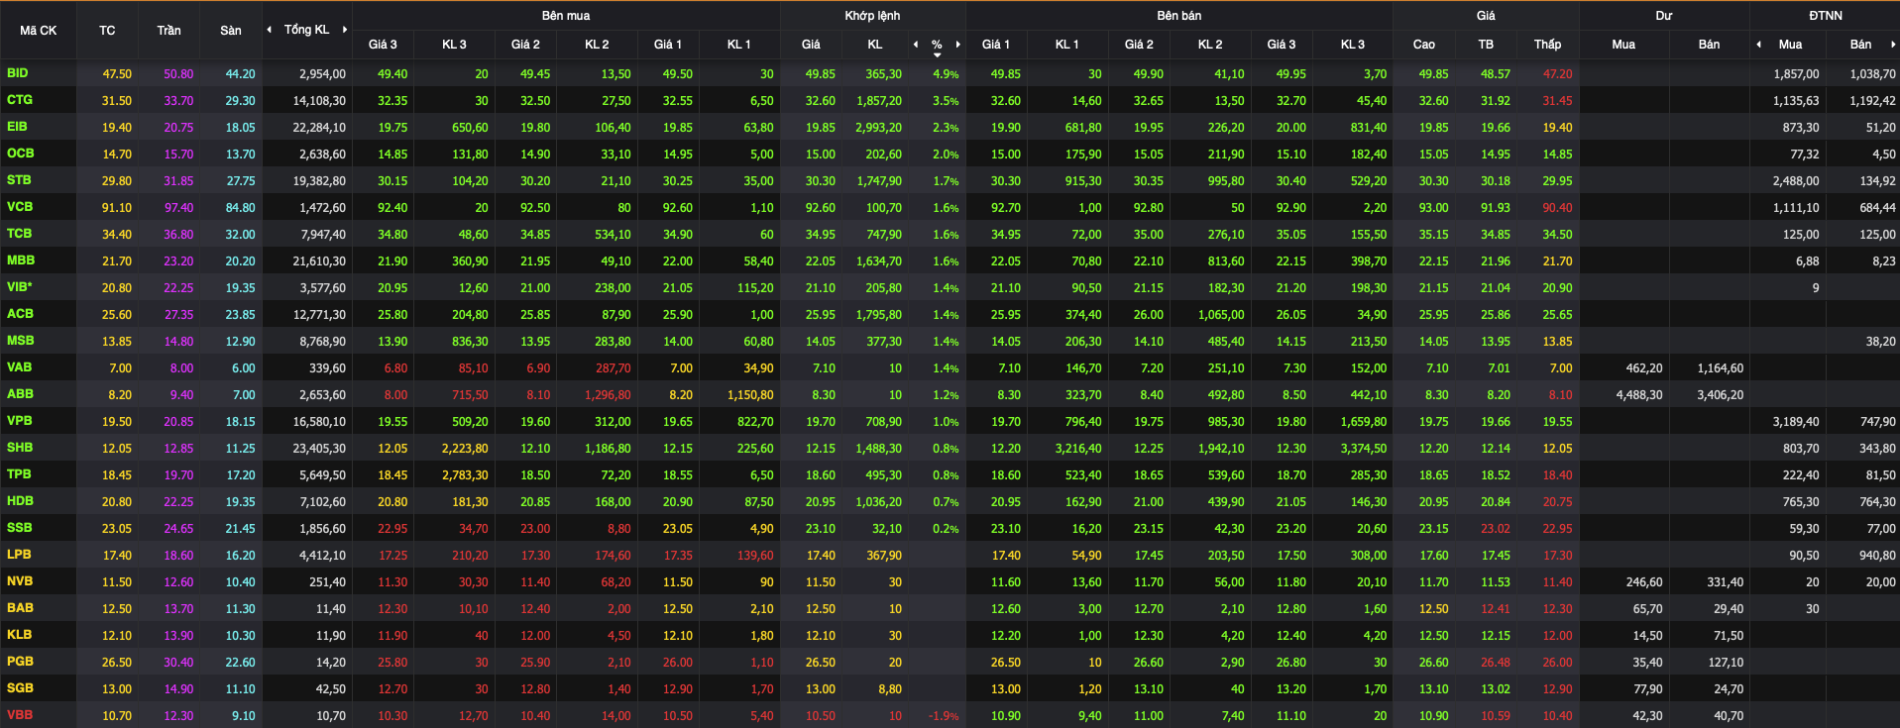This screenshot has width=1900, height=728.
Task: Click EIB total volume 22,284,10
Action: (319, 128)
